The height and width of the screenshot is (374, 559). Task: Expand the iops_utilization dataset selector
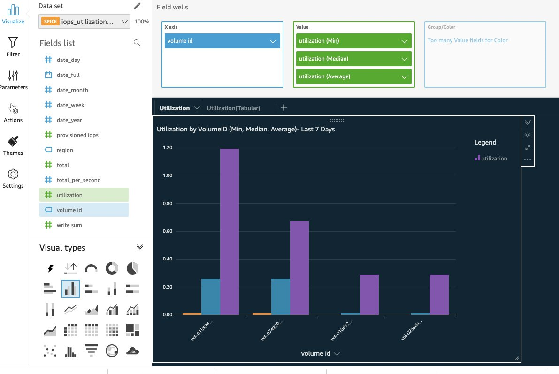(124, 22)
